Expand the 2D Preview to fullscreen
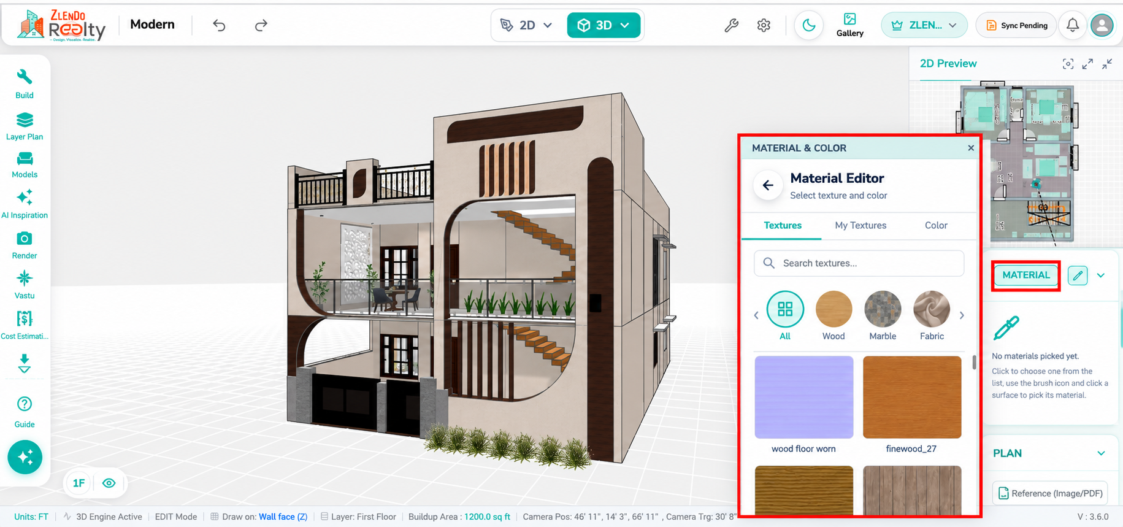 (1087, 64)
